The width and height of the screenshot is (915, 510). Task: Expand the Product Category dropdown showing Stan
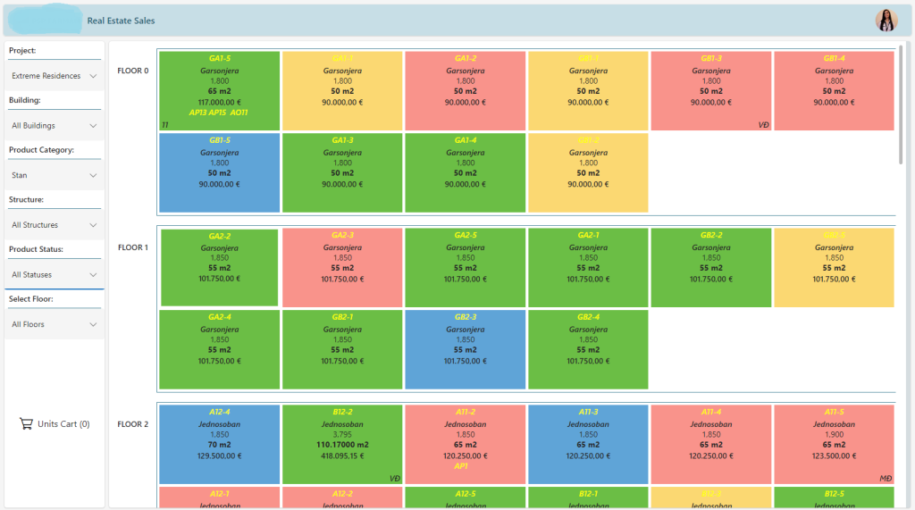click(x=55, y=176)
